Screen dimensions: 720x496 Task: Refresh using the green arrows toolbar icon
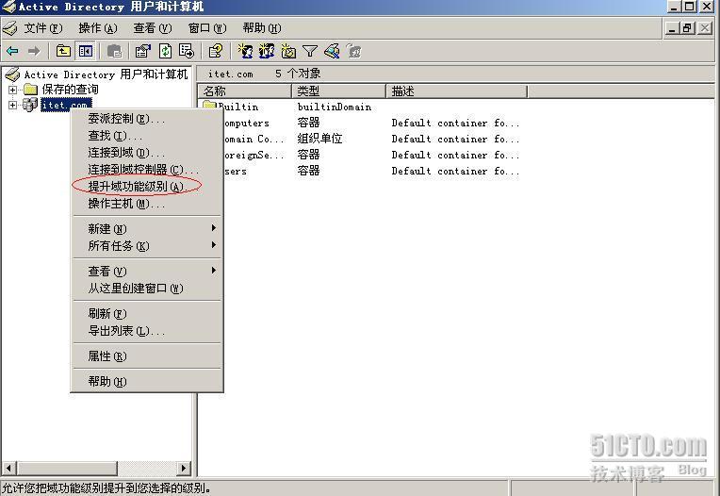coord(165,51)
